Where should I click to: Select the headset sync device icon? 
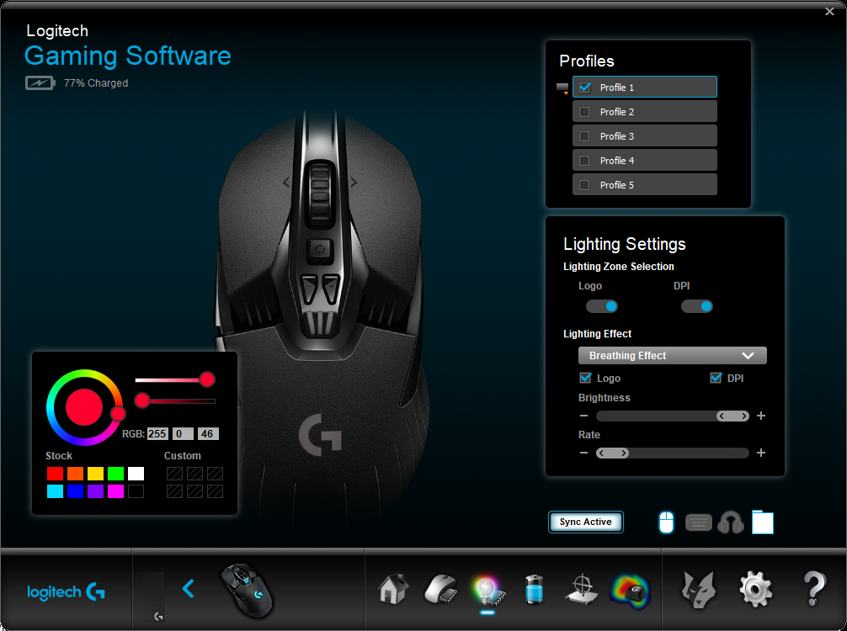point(730,522)
